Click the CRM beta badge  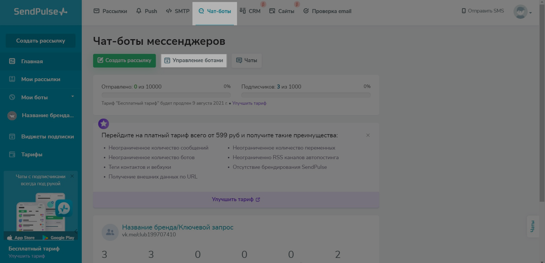coord(263,4)
